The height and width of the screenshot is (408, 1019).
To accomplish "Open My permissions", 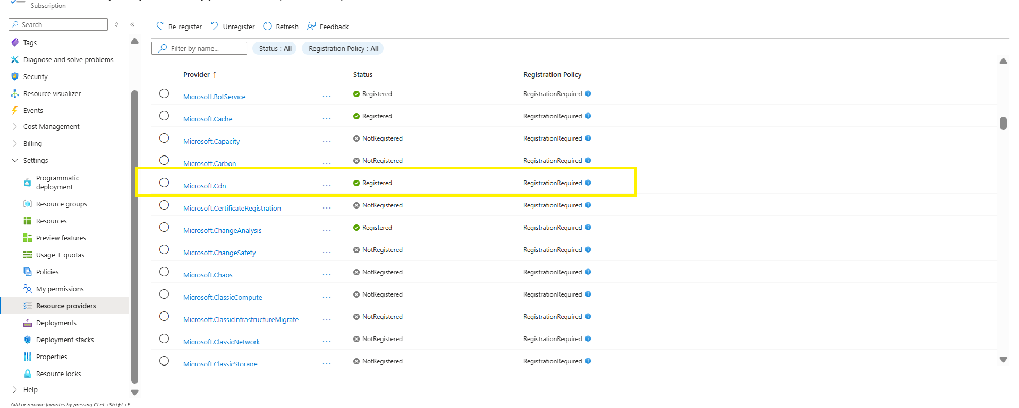I will tap(60, 289).
